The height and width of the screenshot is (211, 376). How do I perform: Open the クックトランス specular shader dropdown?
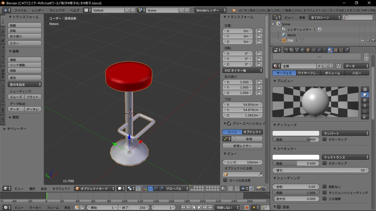click(x=345, y=157)
